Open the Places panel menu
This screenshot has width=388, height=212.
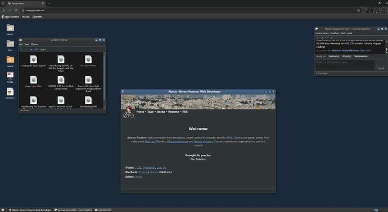click(26, 17)
